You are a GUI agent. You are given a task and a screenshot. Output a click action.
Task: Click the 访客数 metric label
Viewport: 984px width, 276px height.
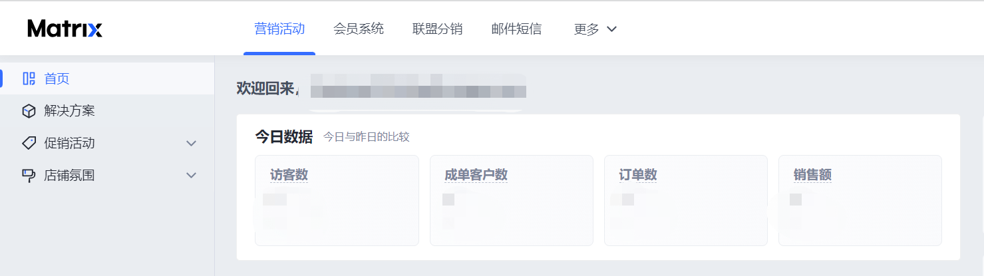[289, 175]
